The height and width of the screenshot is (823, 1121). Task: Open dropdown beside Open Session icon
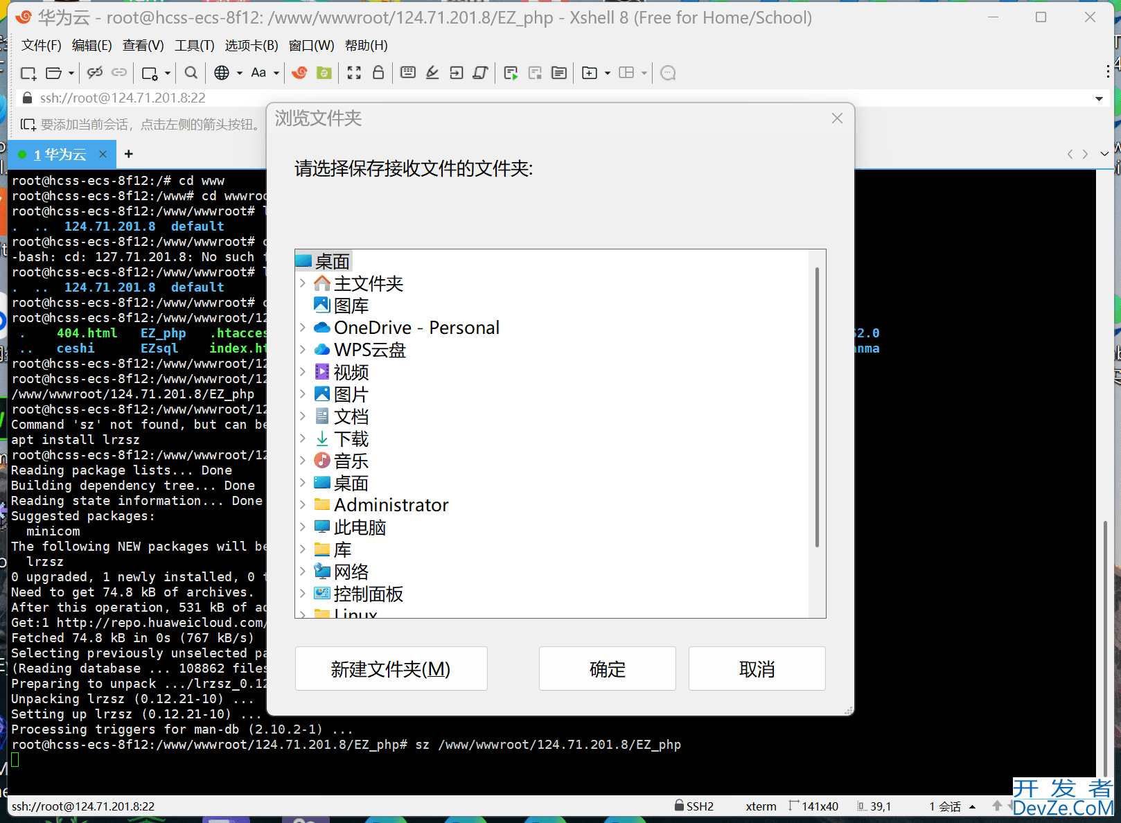[71, 73]
